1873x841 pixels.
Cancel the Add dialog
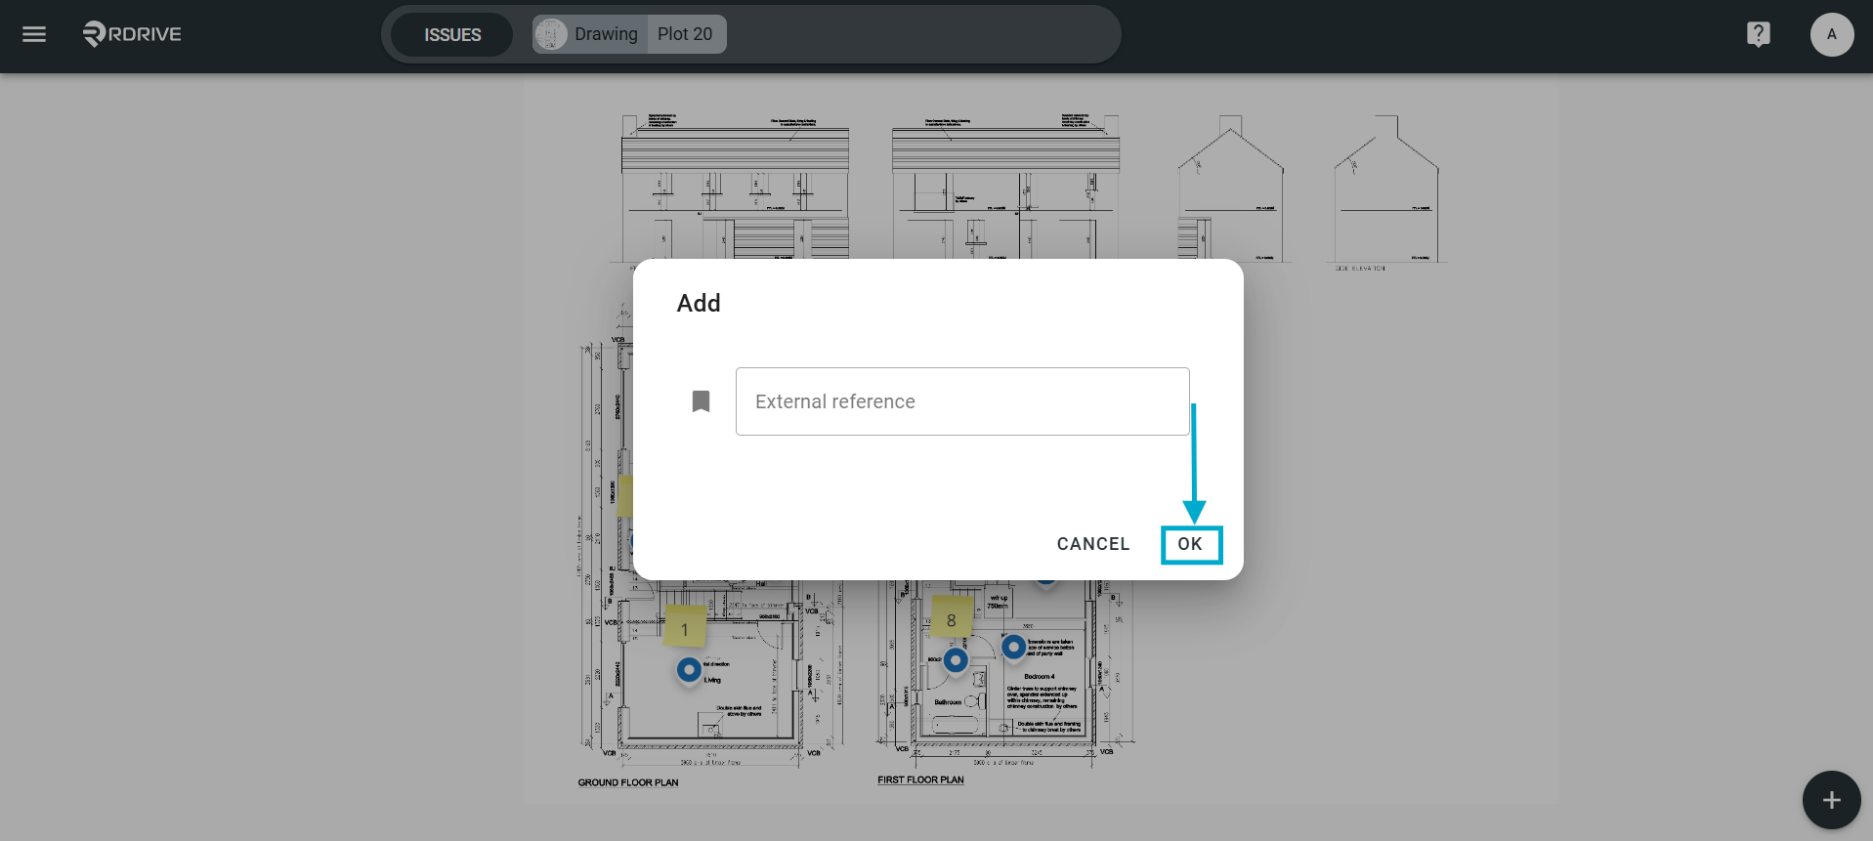(1093, 544)
